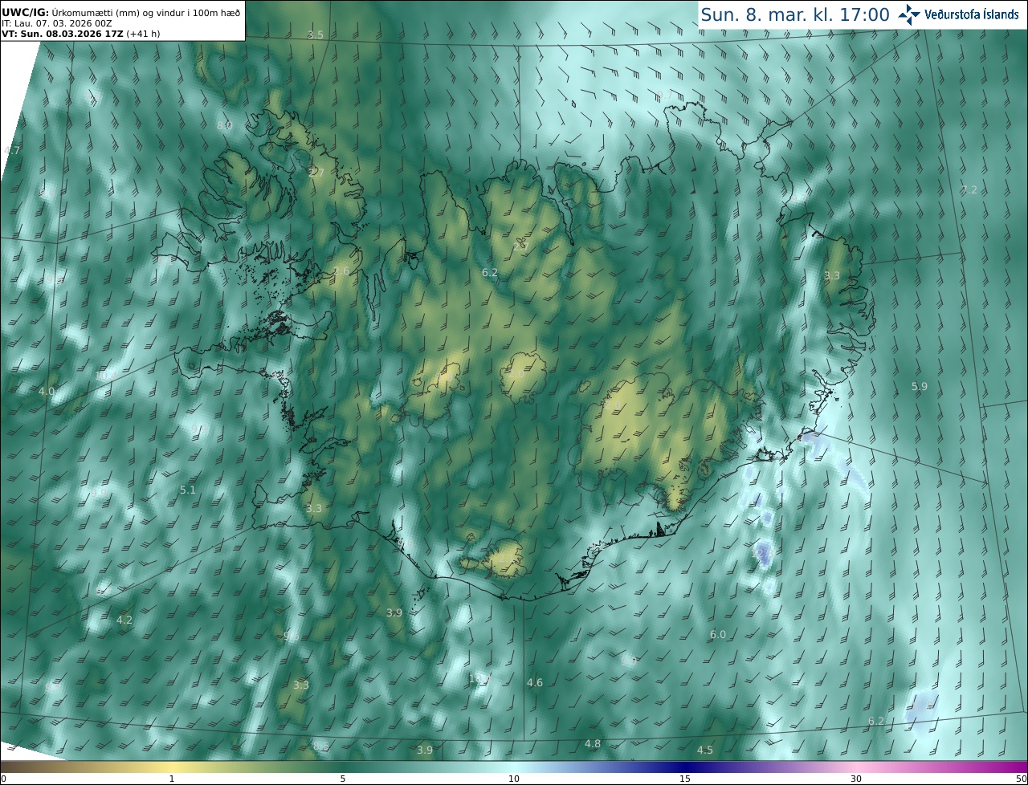Screen dimensions: 1028x785
Task: Pick the magenta end of the colour scale
Action: coord(1014,767)
